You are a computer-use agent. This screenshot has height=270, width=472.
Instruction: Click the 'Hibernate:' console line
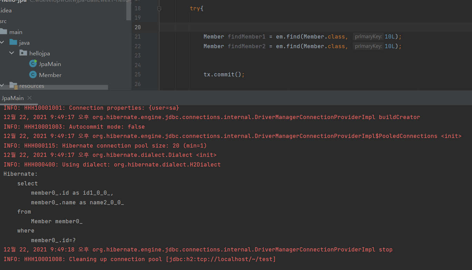pos(21,174)
